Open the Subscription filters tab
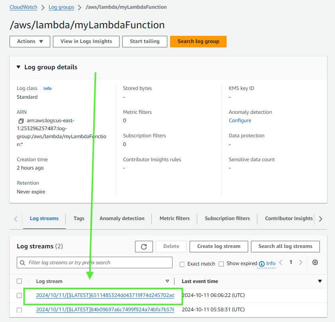The width and height of the screenshot is (335, 322). click(x=227, y=219)
